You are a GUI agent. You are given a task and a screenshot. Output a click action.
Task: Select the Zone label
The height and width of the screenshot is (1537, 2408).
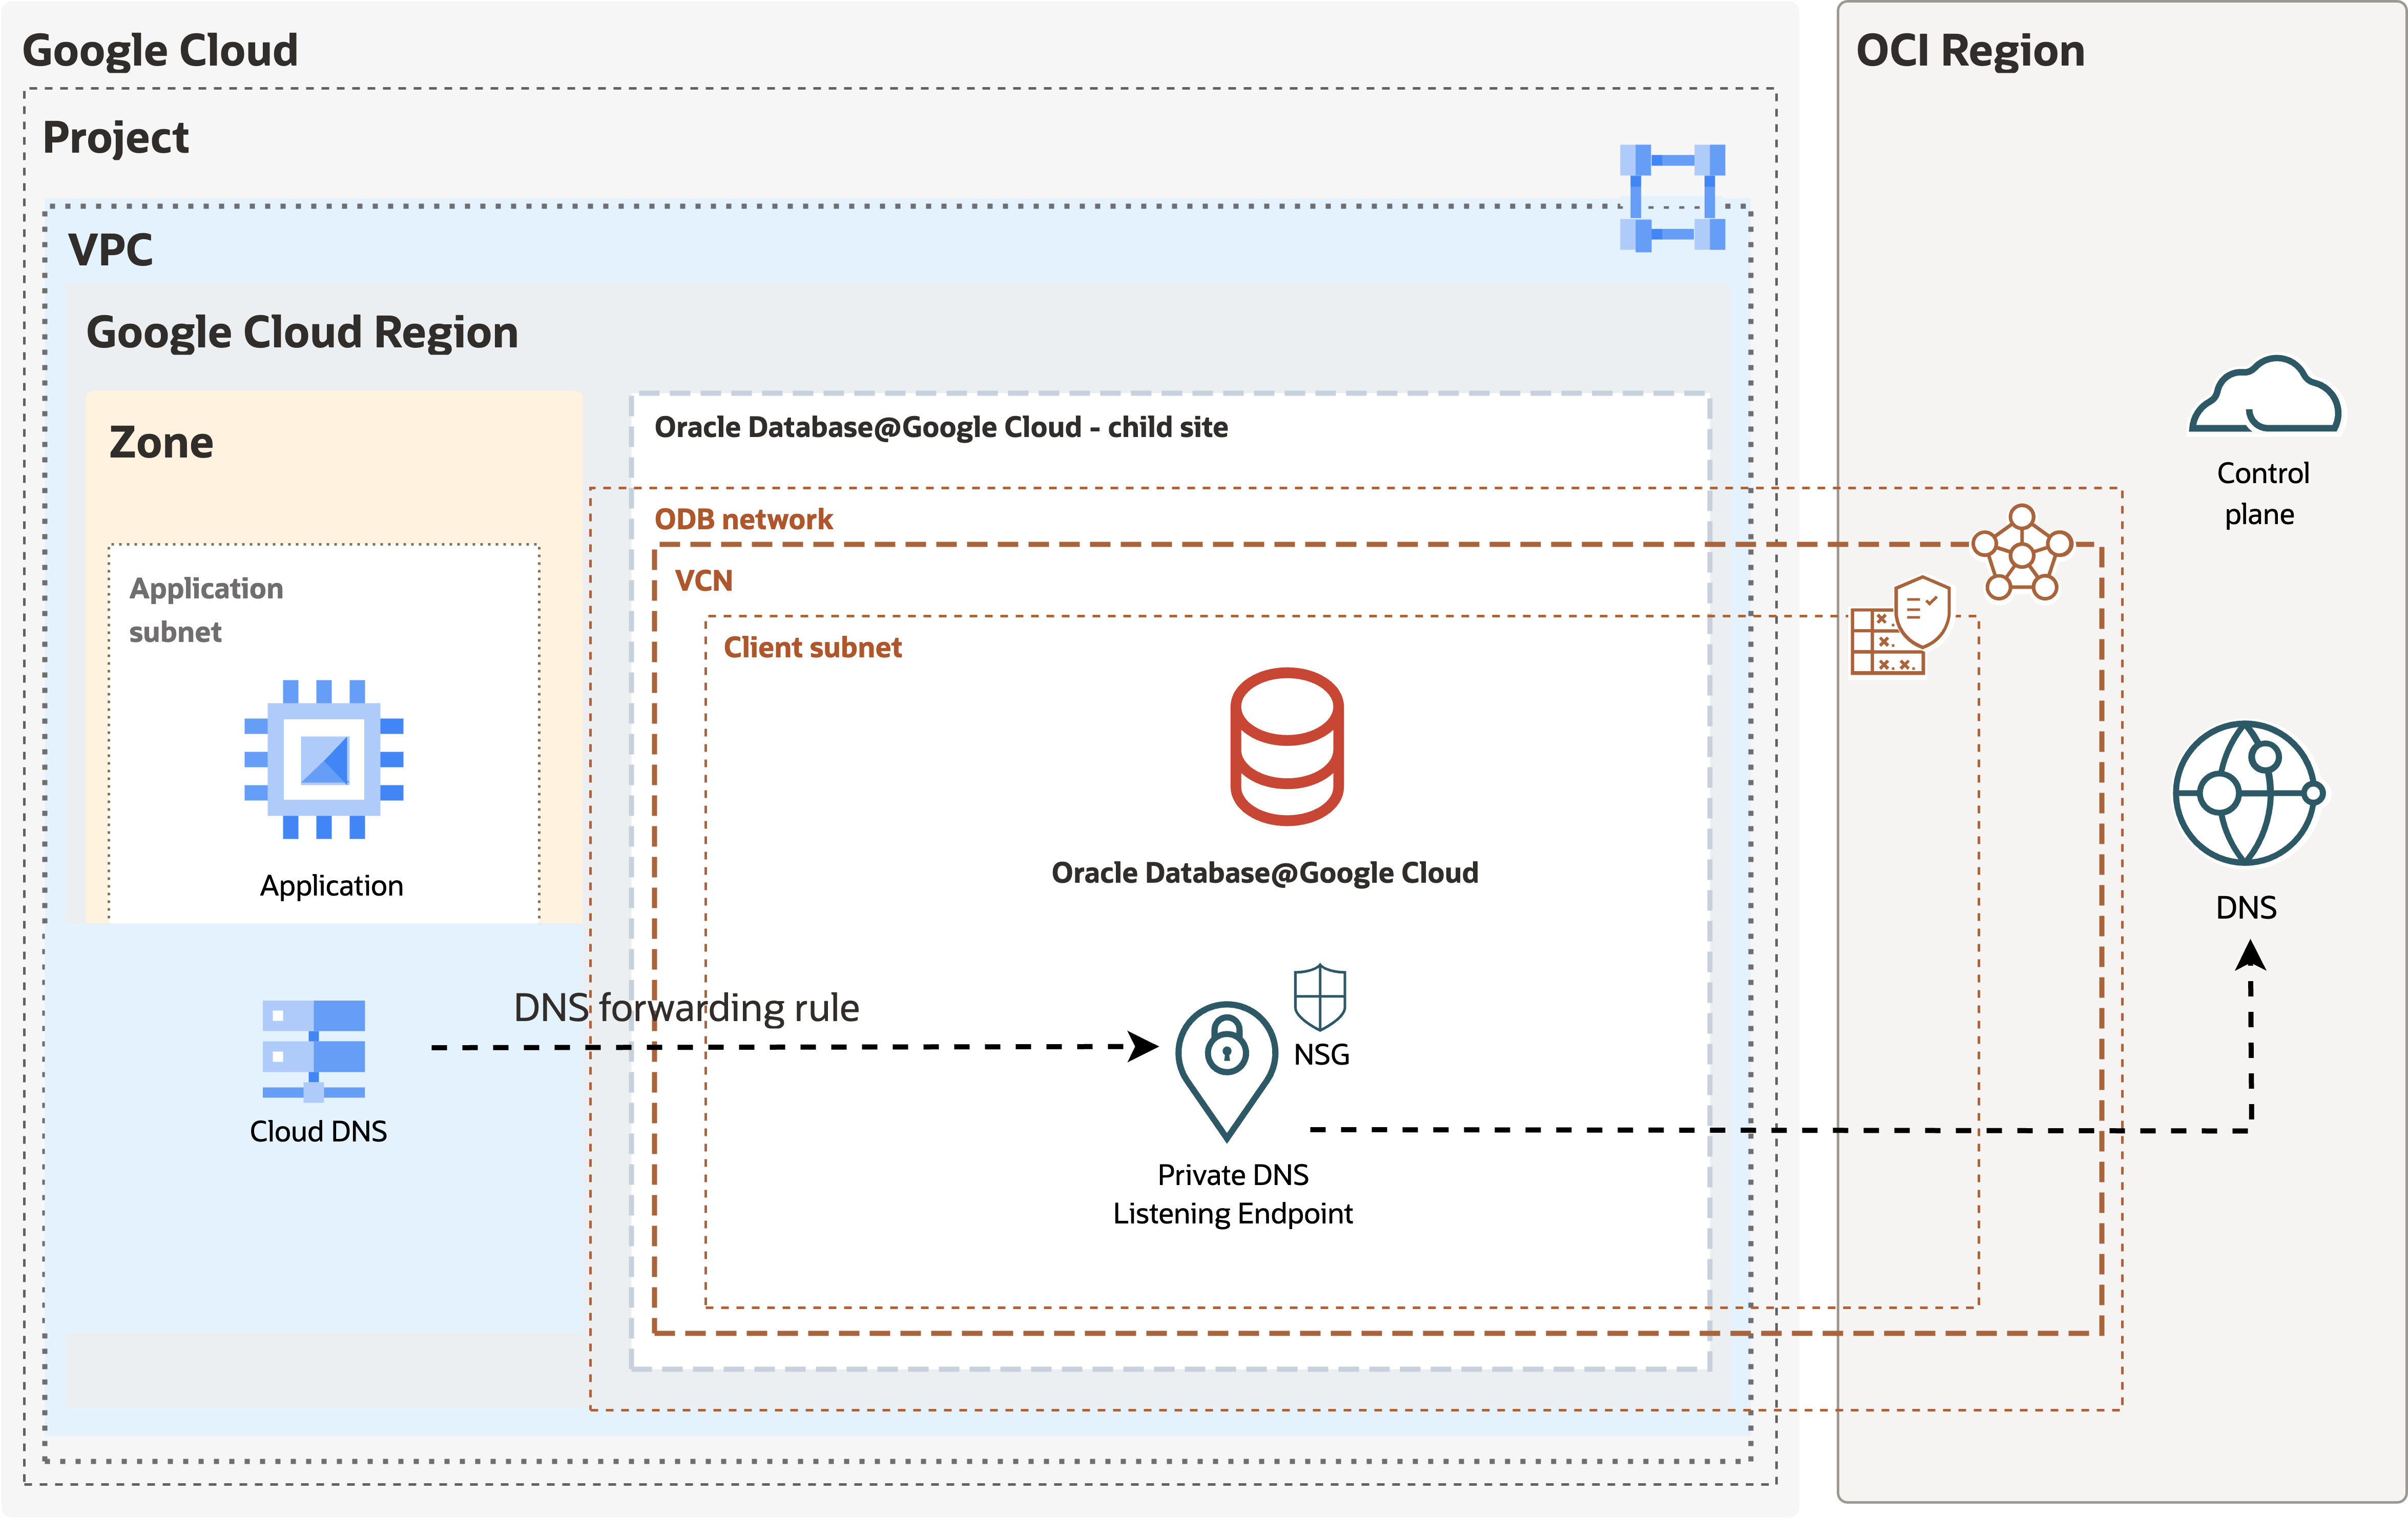click(161, 442)
